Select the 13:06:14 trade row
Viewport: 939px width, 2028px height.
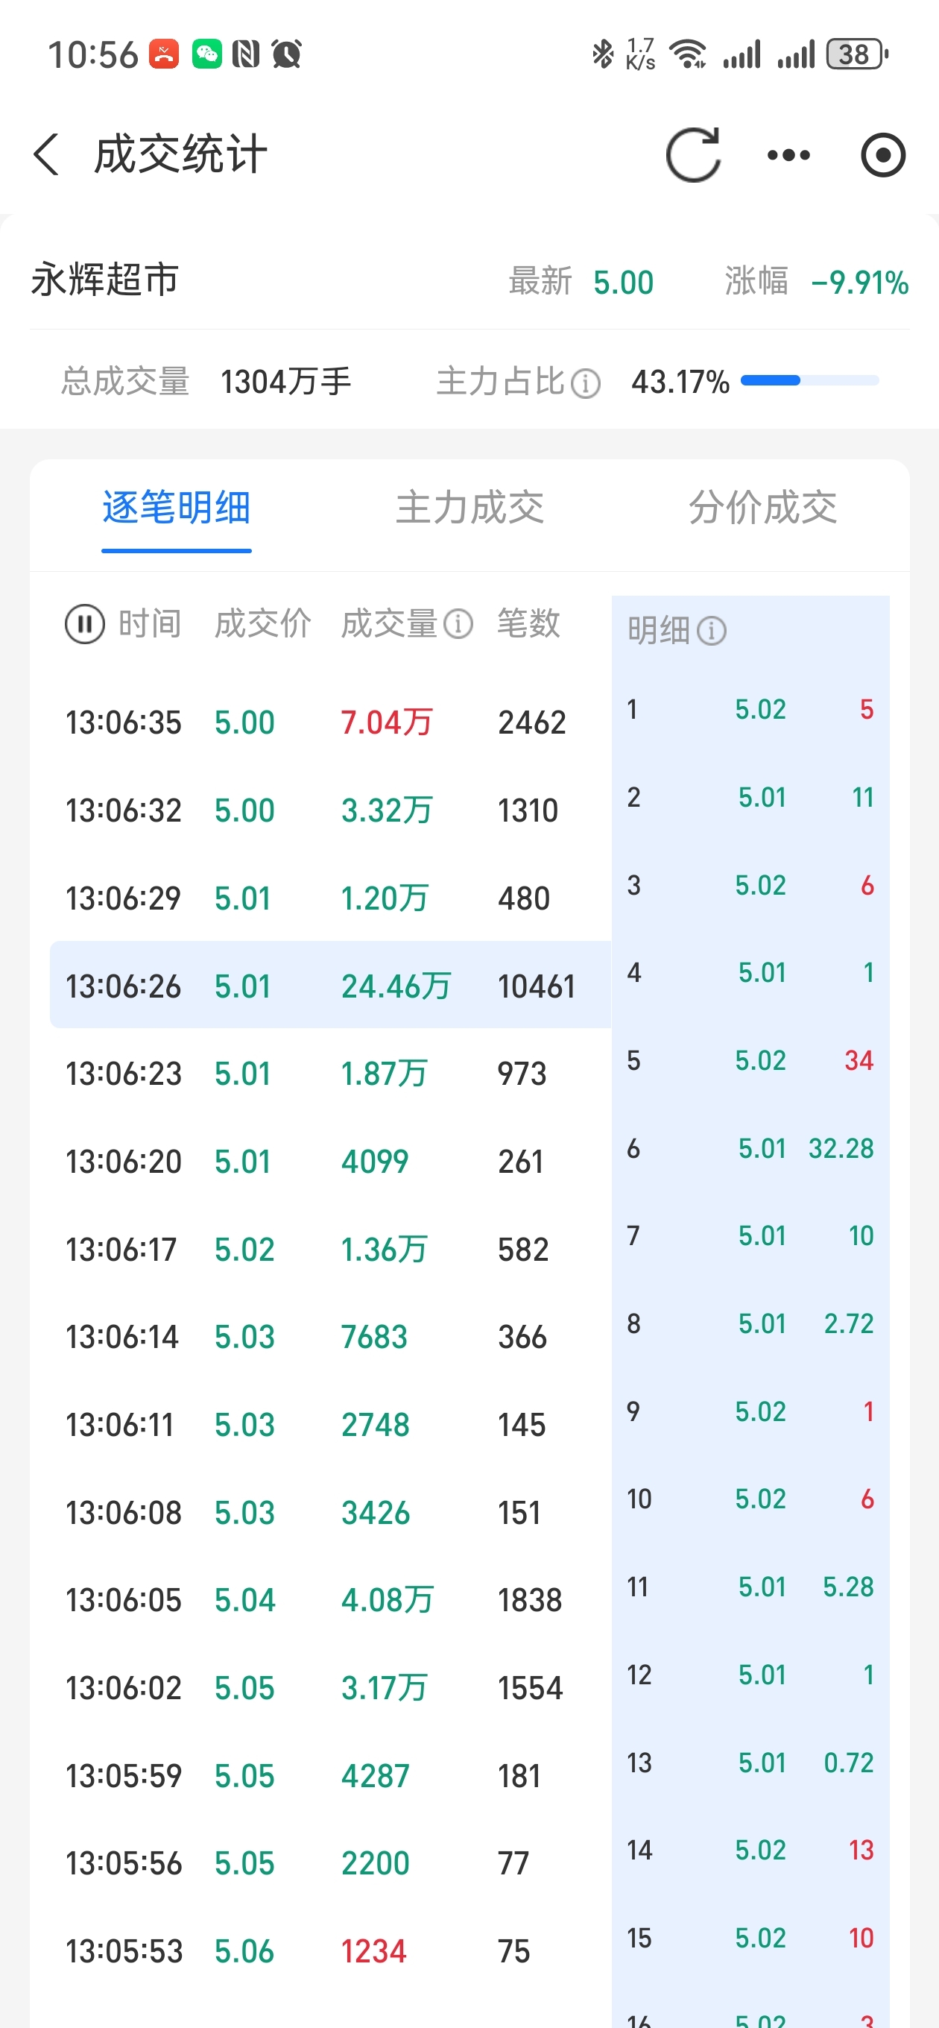pyautogui.click(x=330, y=1337)
